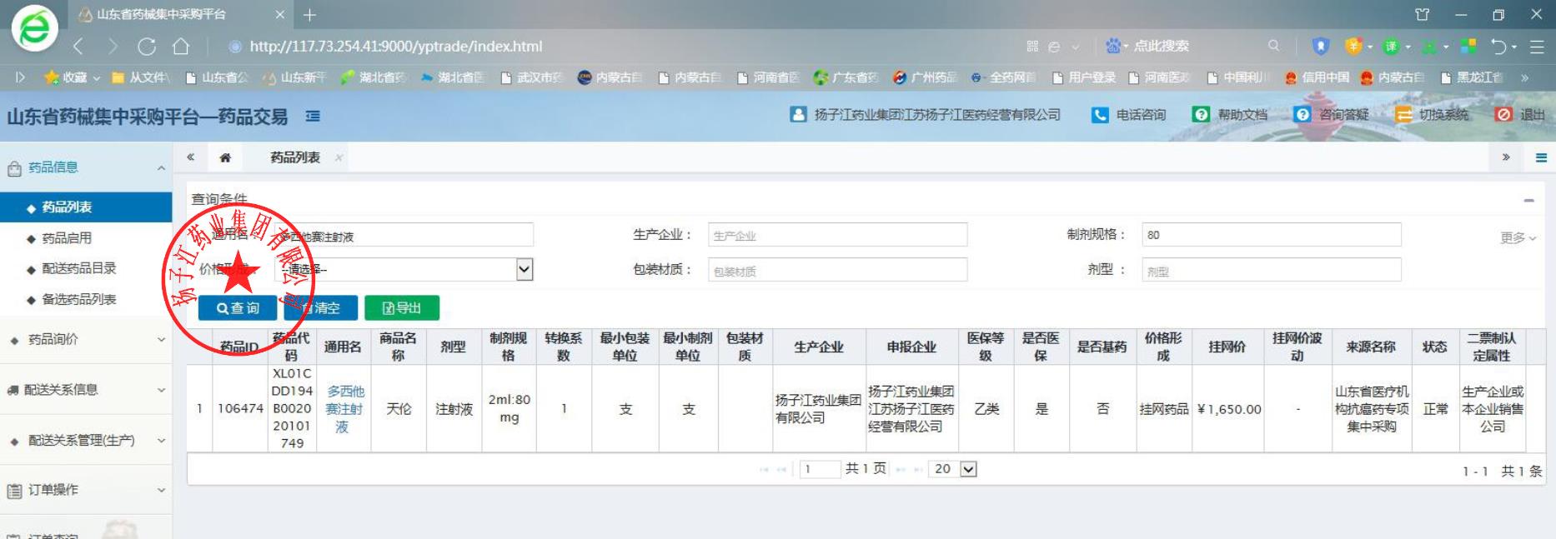This screenshot has width=1556, height=539.
Task: Click the ¥1,650.00 price cell
Action: pyautogui.click(x=1229, y=409)
